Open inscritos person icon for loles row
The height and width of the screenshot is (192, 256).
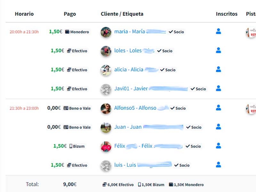[218, 50]
